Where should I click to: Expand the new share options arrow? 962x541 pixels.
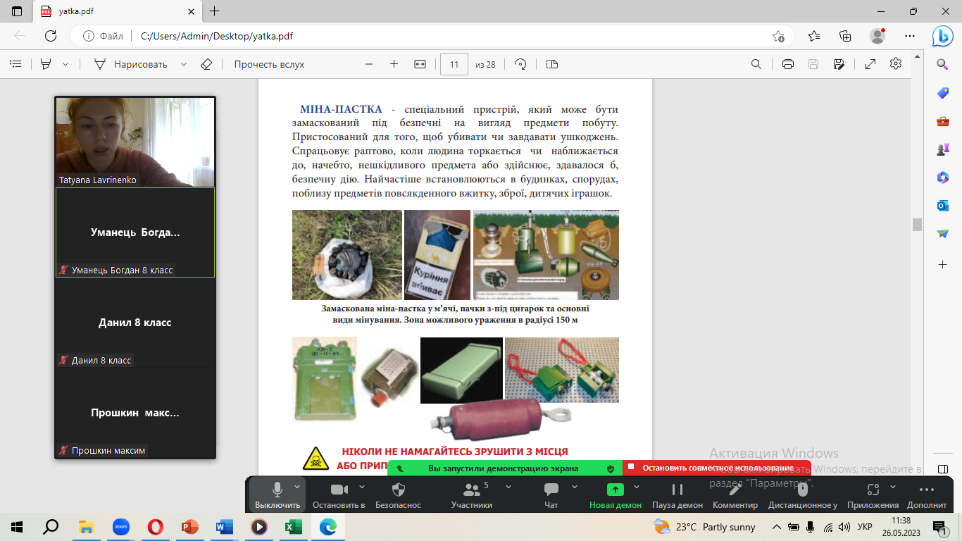point(637,487)
